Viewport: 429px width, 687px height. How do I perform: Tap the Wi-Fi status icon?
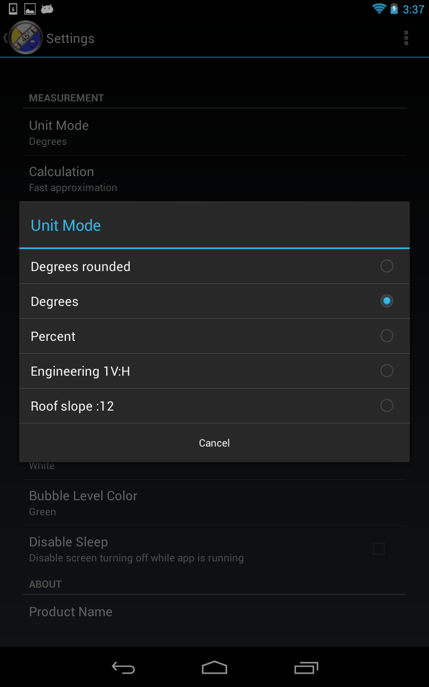coord(379,9)
